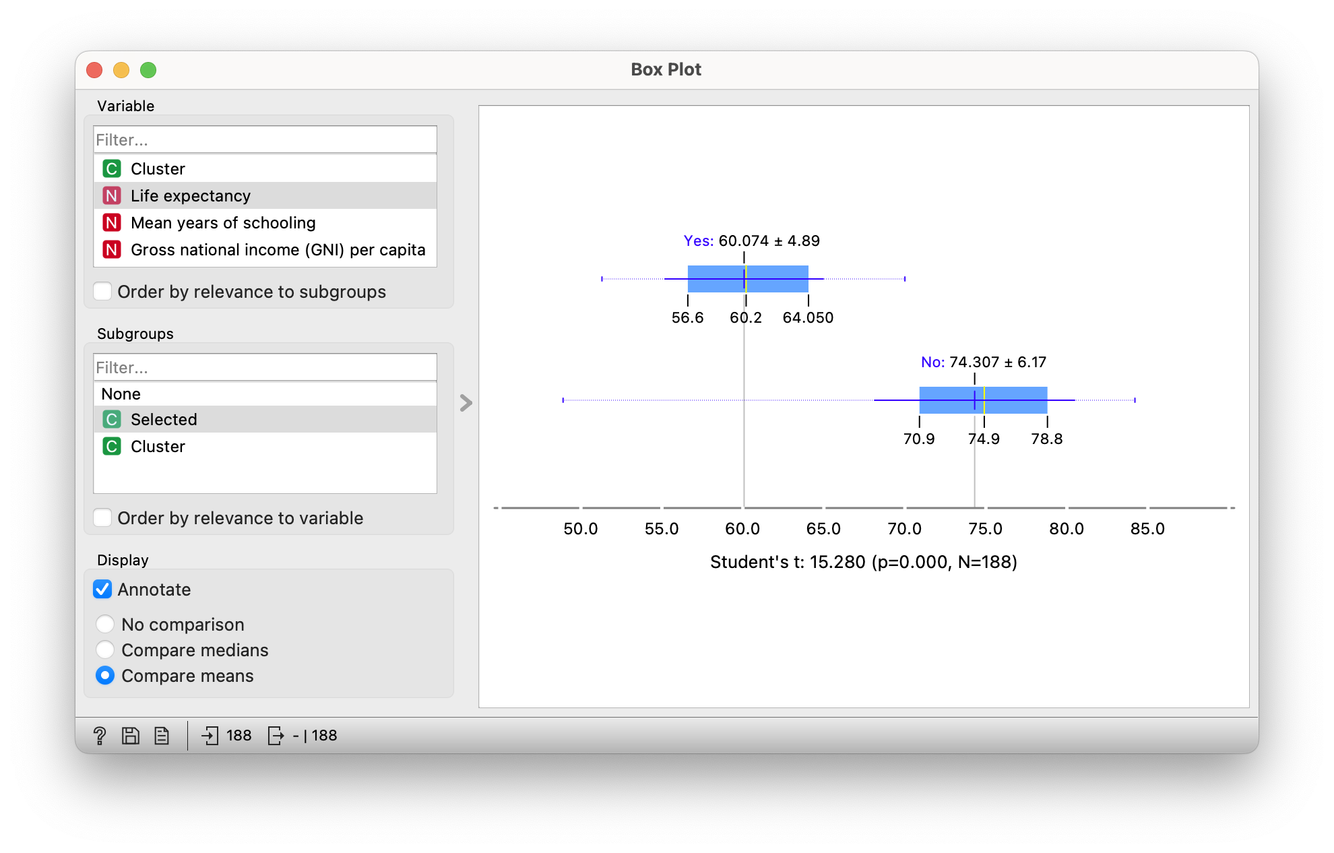Viewport: 1334px width, 853px height.
Task: Select Compare means radio button
Action: (x=105, y=675)
